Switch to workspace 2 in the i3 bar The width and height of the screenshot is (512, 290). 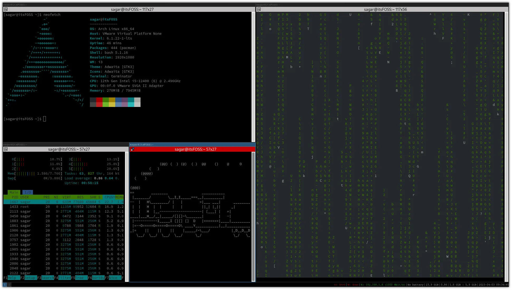pos(9,285)
